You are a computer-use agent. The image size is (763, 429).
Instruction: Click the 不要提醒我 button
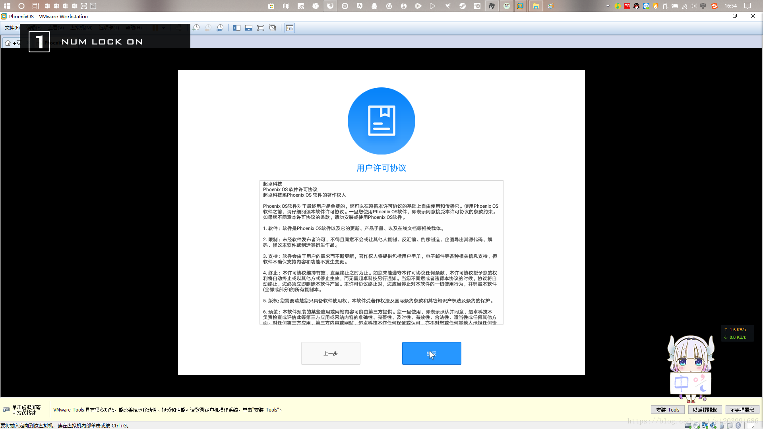[742, 410]
